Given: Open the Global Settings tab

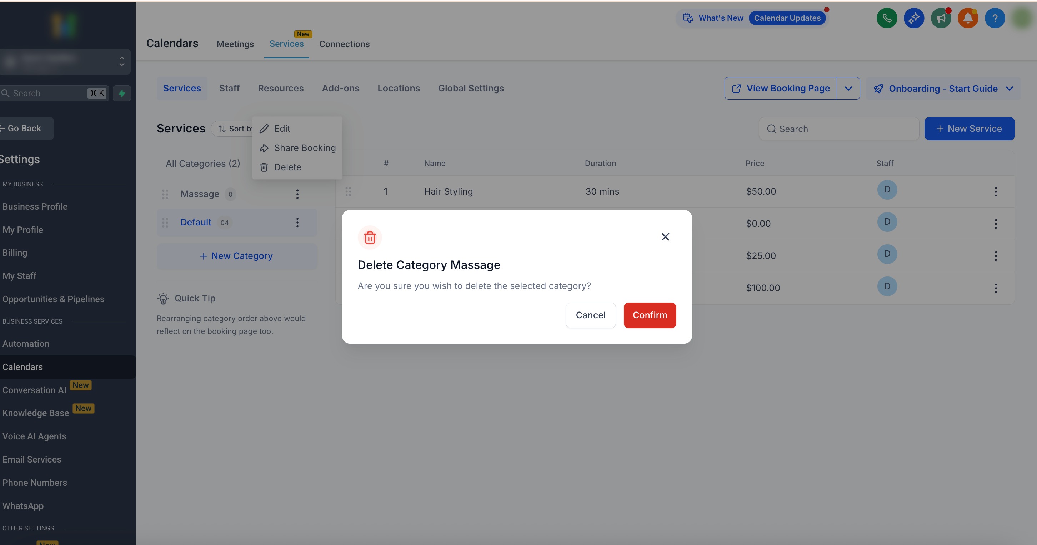Looking at the screenshot, I should (x=471, y=89).
